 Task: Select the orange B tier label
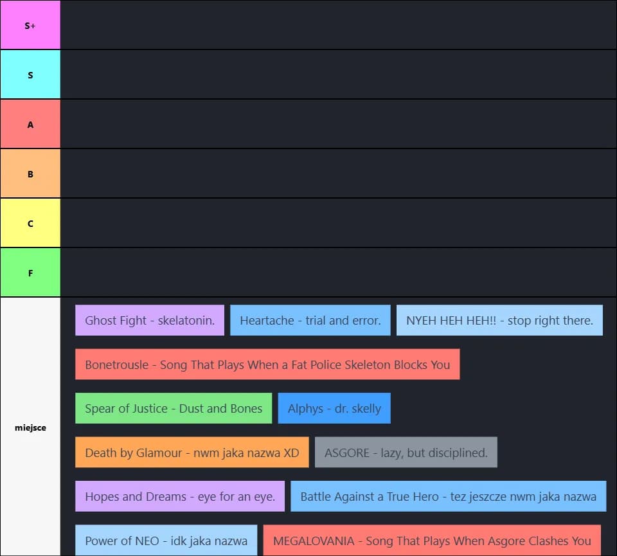point(30,174)
